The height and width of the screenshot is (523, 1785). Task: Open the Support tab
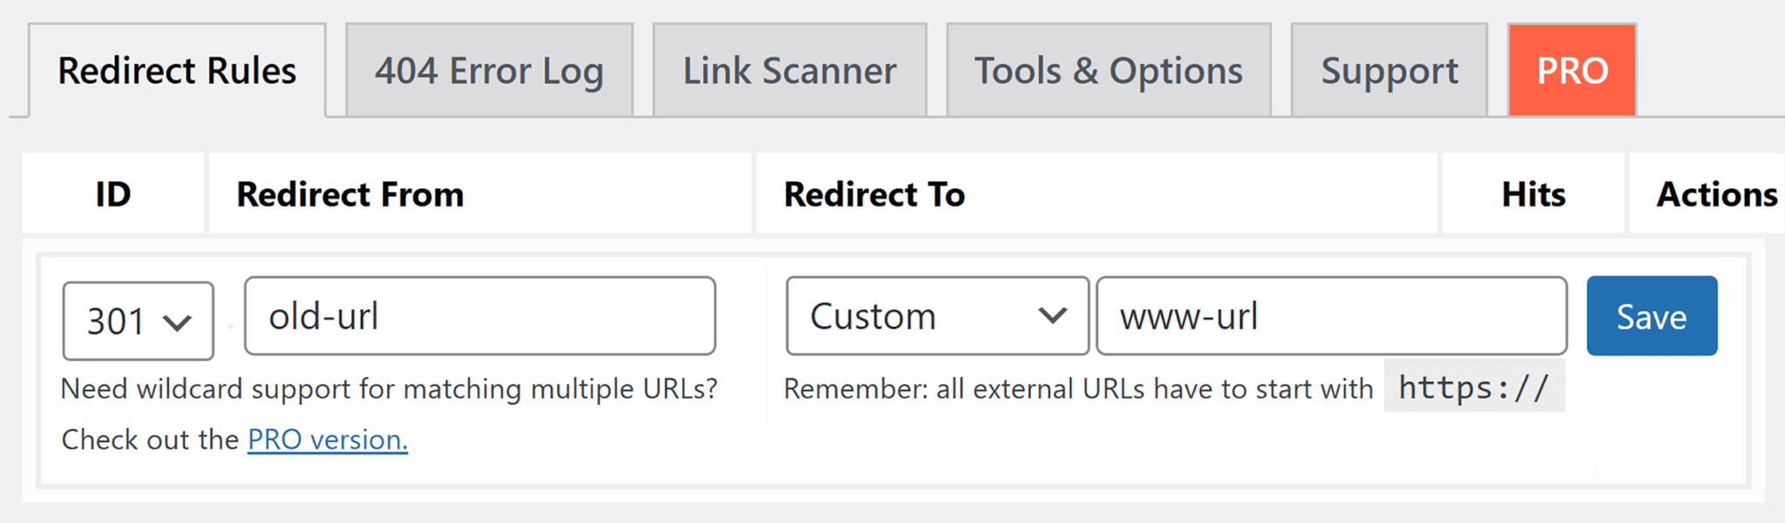1388,70
